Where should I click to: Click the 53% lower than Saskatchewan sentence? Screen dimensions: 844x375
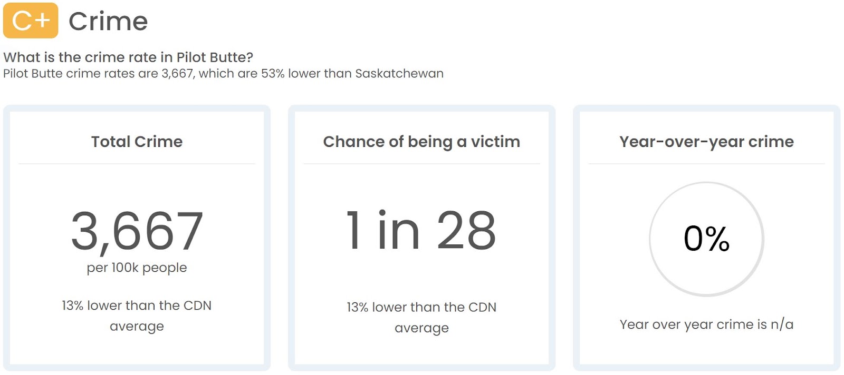coord(223,73)
